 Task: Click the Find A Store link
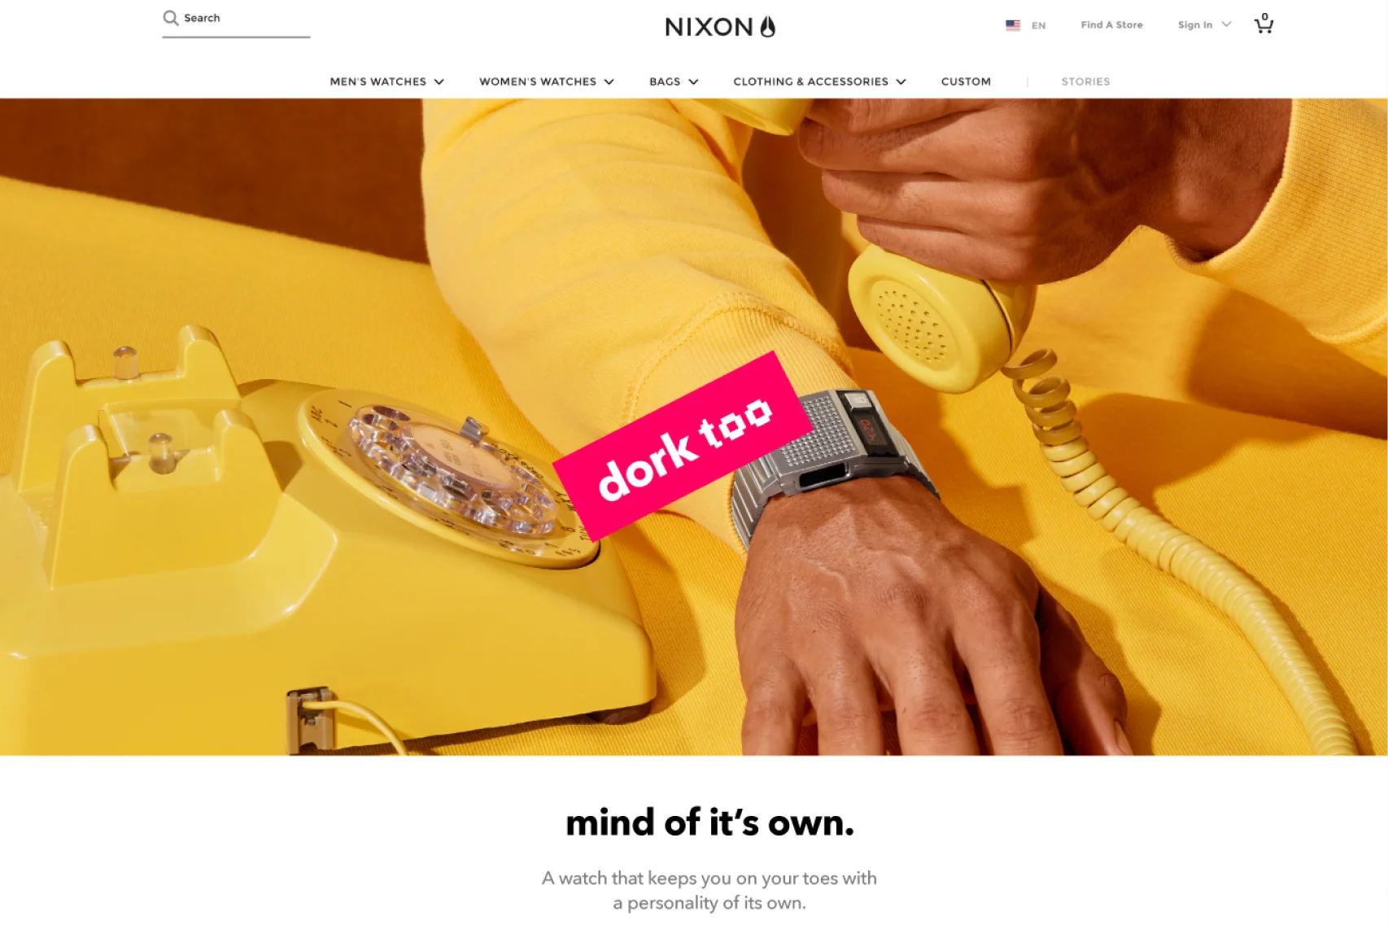pos(1111,25)
